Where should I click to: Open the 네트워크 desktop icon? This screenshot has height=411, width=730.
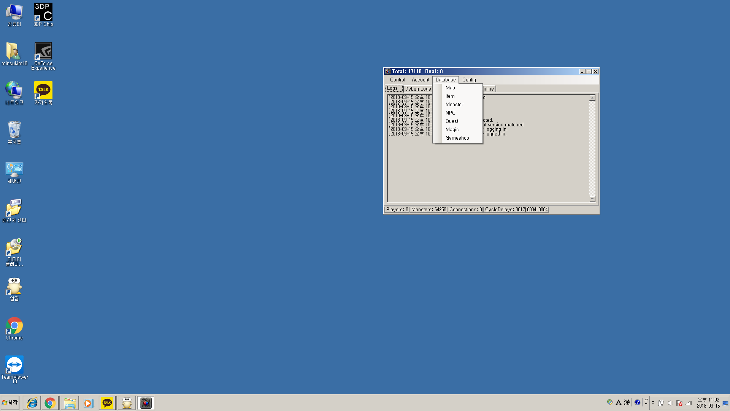[14, 93]
